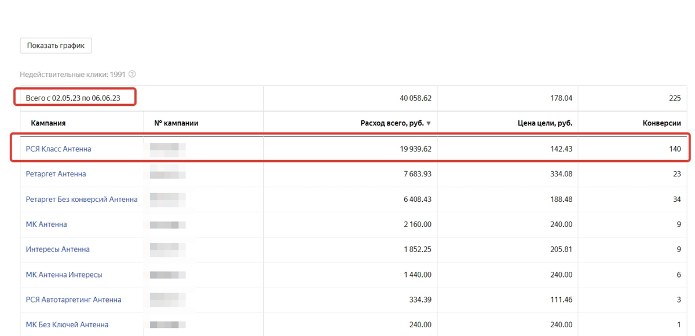The width and height of the screenshot is (695, 336).
Task: Open 'МК Без Ключей Антенна' campaign link
Action: (x=67, y=324)
